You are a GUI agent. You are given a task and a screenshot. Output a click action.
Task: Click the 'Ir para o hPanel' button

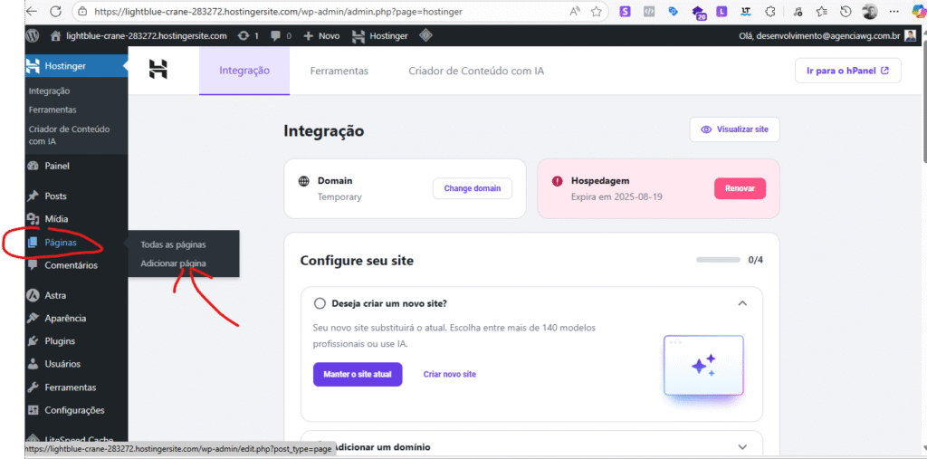coord(847,71)
